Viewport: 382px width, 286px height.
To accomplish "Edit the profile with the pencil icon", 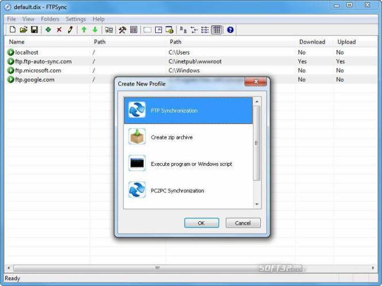I will (70, 30).
